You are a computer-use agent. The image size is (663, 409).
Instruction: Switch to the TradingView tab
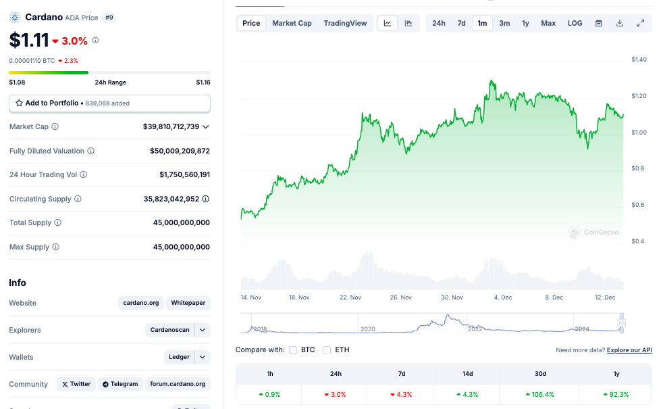pos(345,23)
